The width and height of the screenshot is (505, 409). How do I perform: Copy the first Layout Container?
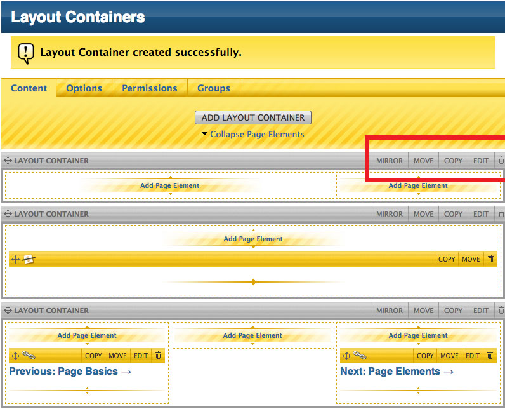point(453,161)
